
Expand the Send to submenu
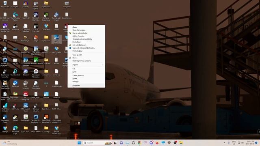coord(86,65)
